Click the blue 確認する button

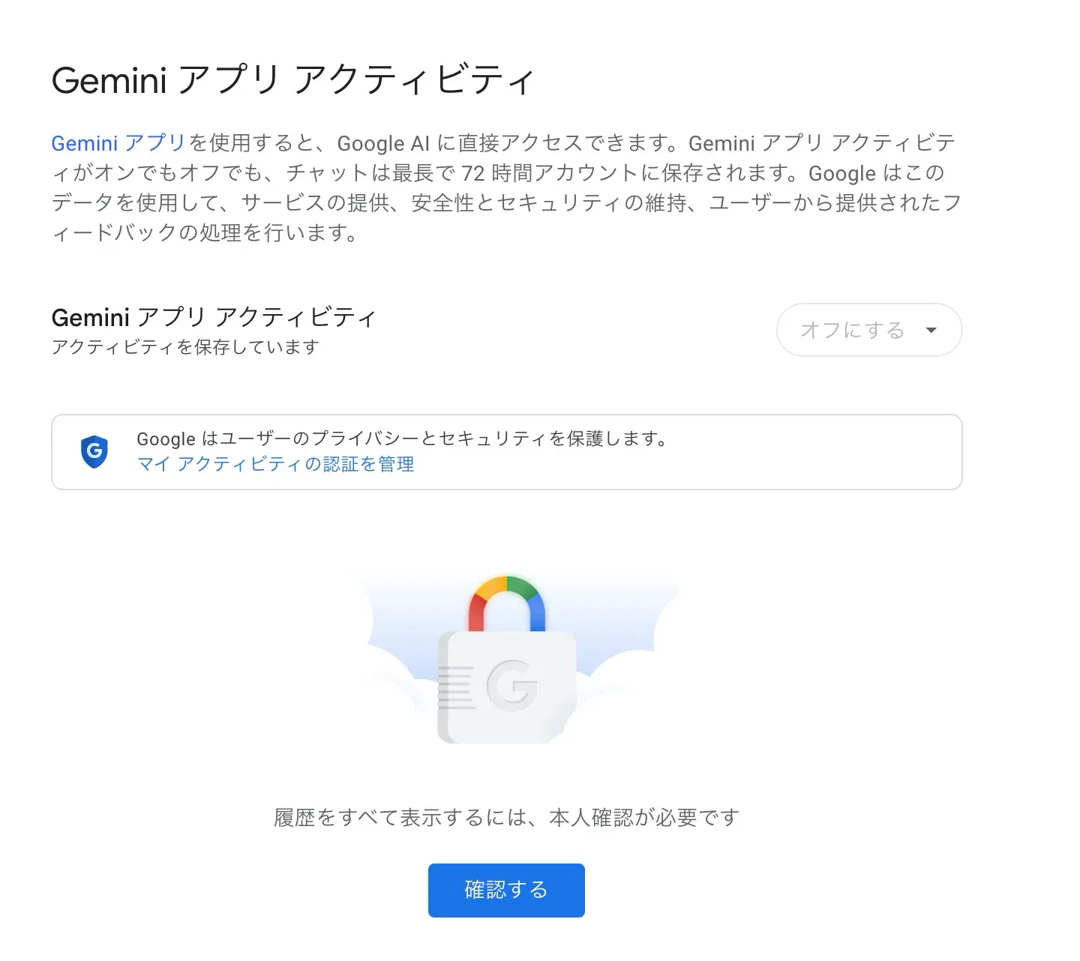click(506, 890)
